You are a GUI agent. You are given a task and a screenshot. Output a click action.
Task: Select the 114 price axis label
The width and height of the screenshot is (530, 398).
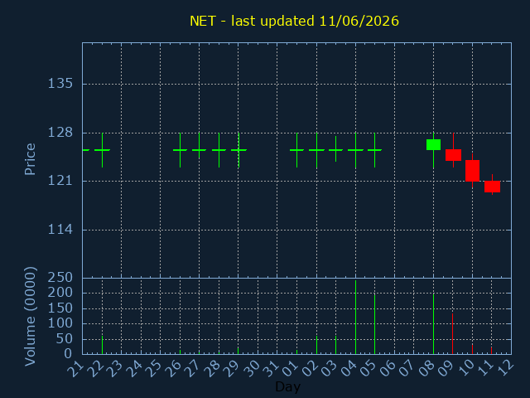[x=60, y=230]
